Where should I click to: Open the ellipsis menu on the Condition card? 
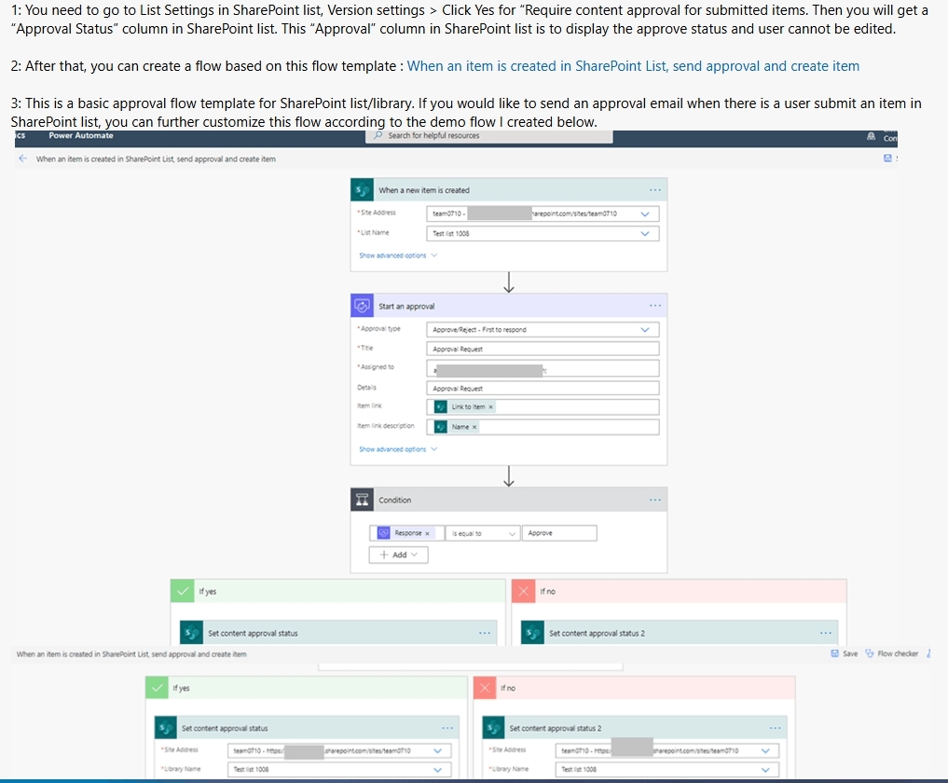click(654, 500)
